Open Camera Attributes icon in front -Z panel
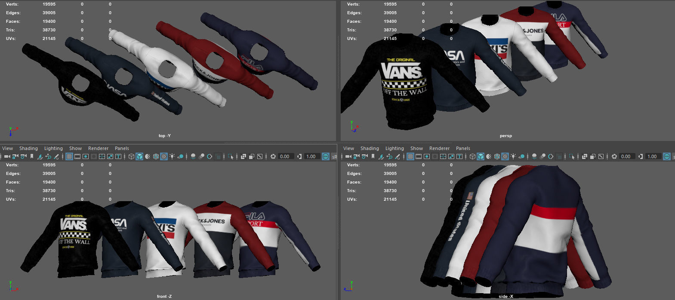The width and height of the screenshot is (675, 300). 23,156
